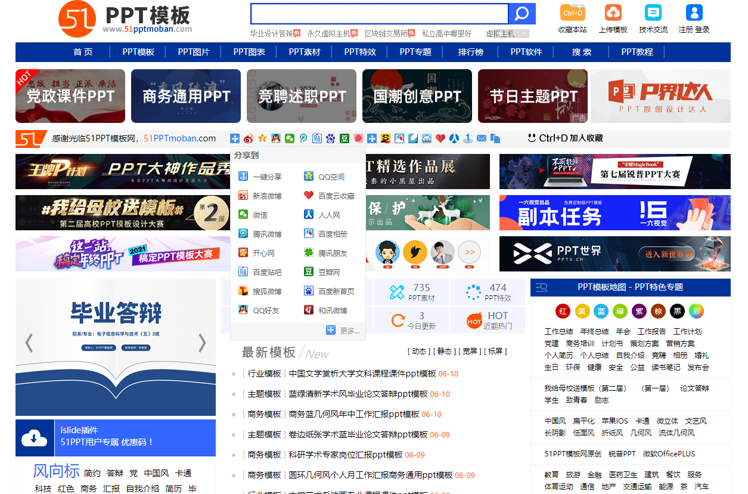Expand 更多... in the share popup
Viewport: 748px width, 494px height.
(343, 331)
